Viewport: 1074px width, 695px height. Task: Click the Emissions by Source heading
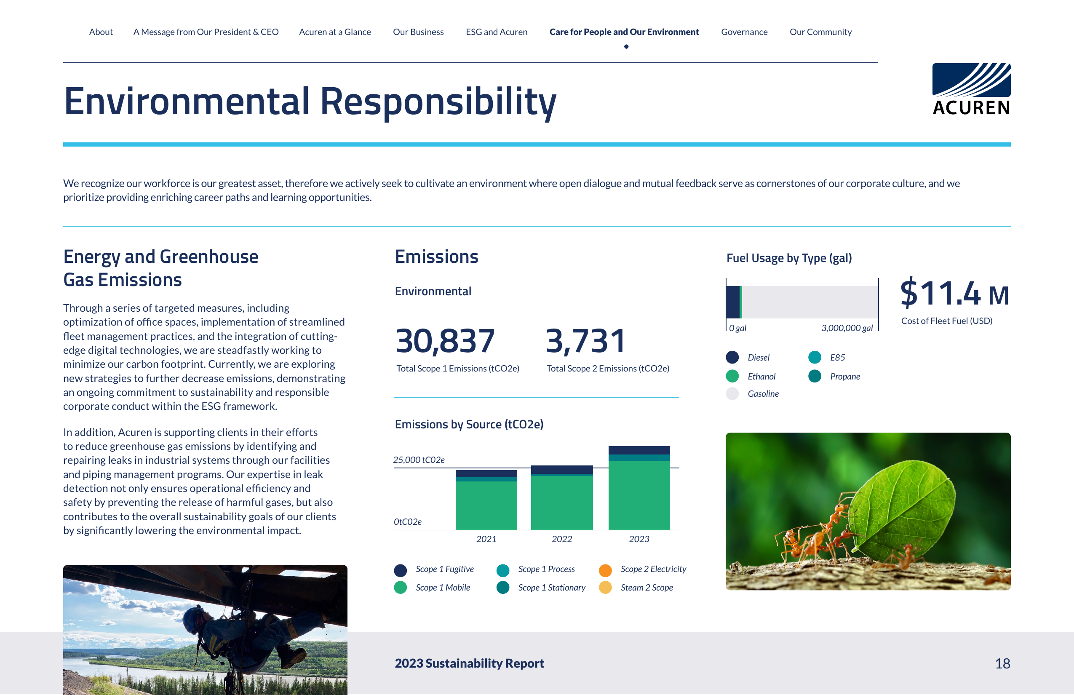[x=469, y=425]
